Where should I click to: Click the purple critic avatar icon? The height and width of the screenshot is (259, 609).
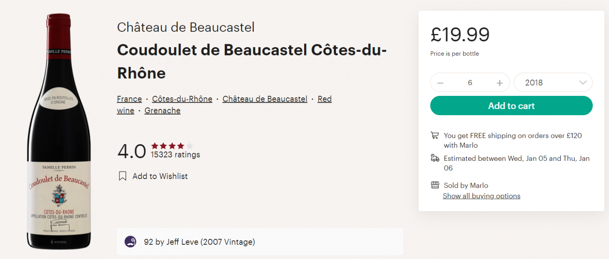[x=130, y=242]
